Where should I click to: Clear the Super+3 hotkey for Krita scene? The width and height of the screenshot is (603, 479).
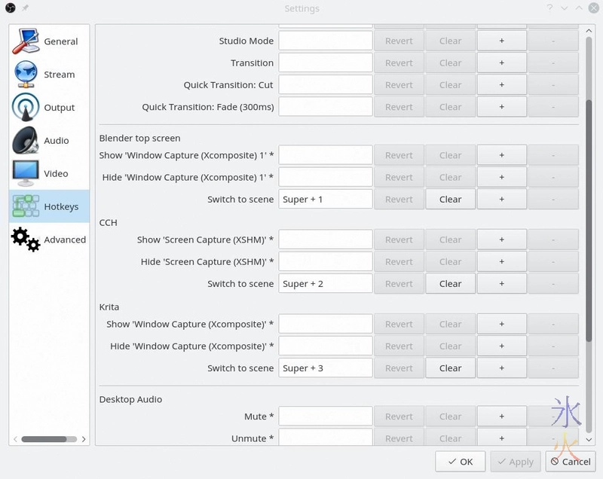point(450,368)
